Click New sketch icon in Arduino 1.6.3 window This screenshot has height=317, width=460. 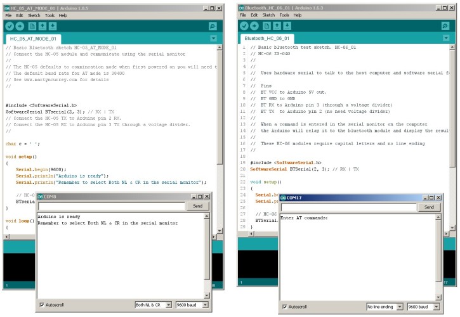(x=267, y=26)
